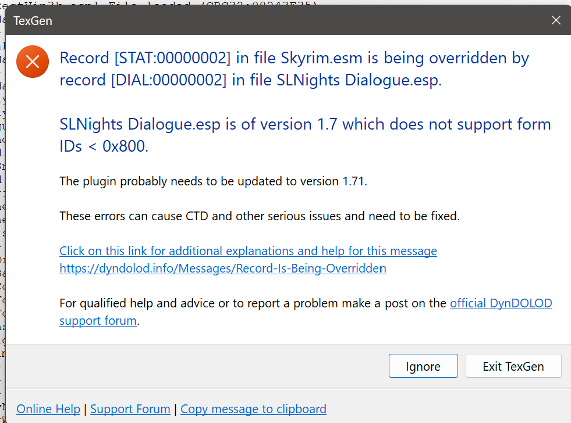
Task: Open the additional explanations and help link
Action: pos(248,251)
